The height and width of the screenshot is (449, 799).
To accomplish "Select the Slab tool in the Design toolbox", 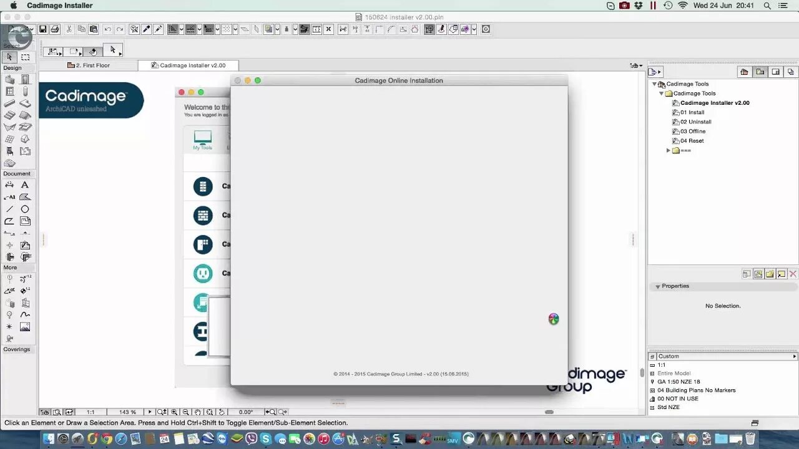I will pos(25,104).
